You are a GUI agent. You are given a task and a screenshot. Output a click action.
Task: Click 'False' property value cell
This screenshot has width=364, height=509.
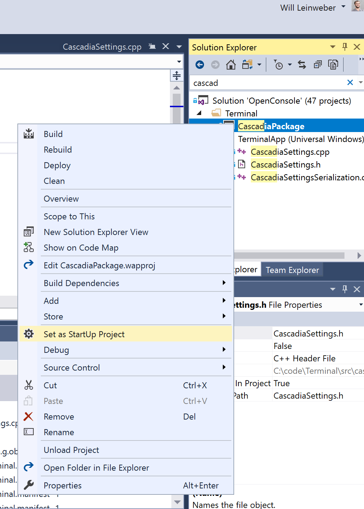coord(318,346)
